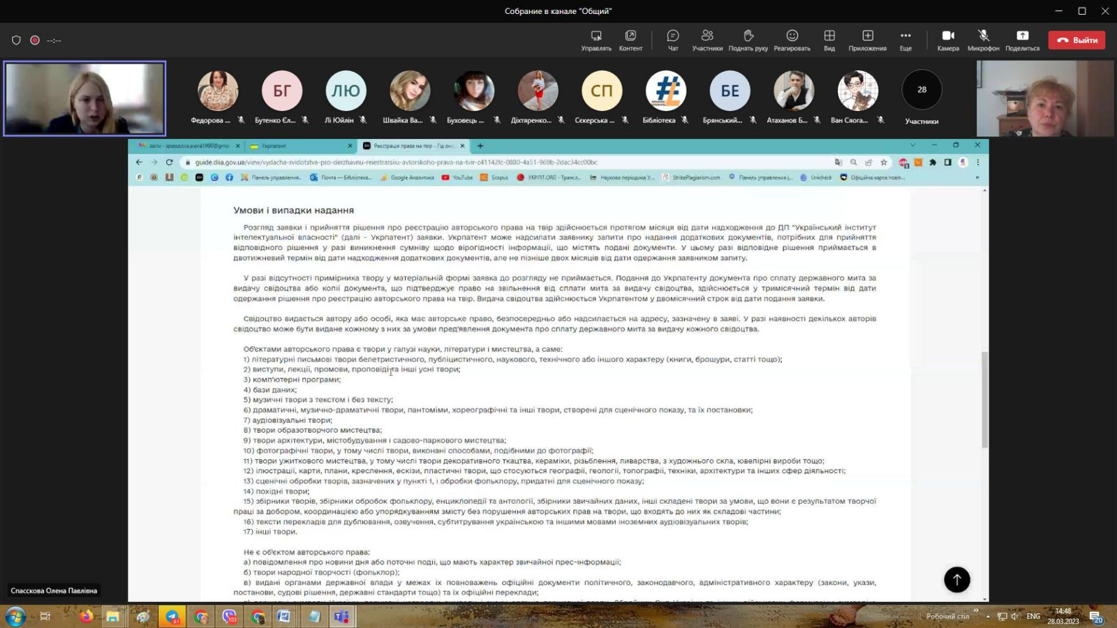The height and width of the screenshot is (628, 1117).
Task: Open the 28 Участники overflow avatar
Action: click(922, 90)
